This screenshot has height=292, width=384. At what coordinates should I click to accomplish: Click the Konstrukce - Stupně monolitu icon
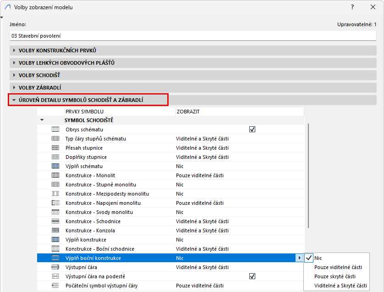click(x=55, y=185)
